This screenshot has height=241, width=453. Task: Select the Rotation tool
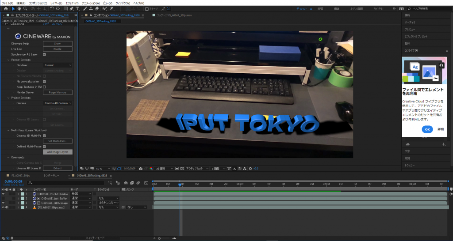pos(52,8)
